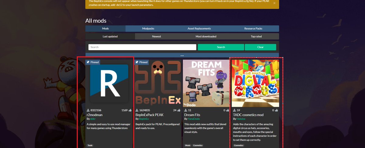The image size is (365, 148).
Task: Click the Clear button
Action: click(260, 47)
